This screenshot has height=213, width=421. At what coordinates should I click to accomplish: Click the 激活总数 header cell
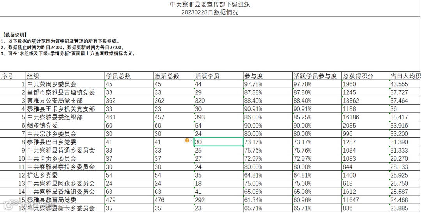point(174,76)
